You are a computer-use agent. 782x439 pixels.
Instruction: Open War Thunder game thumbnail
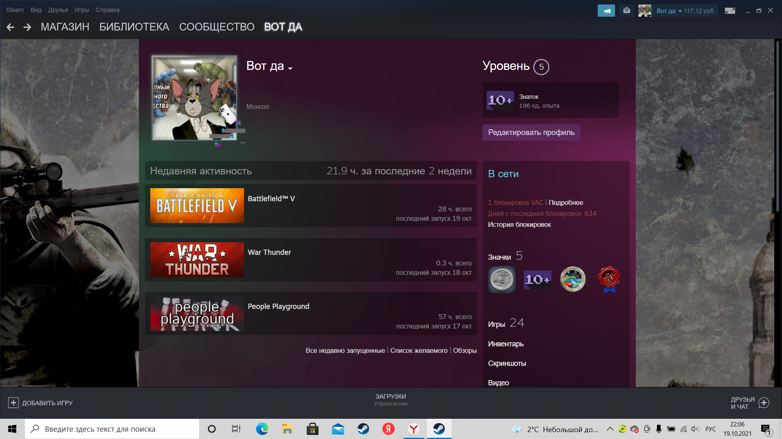197,260
